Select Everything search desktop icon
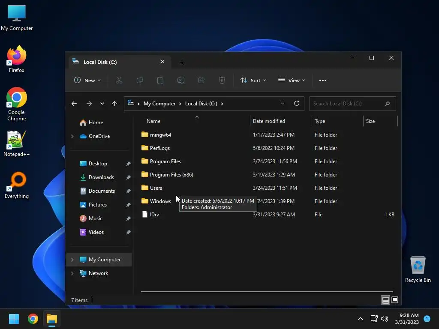 pyautogui.click(x=17, y=185)
